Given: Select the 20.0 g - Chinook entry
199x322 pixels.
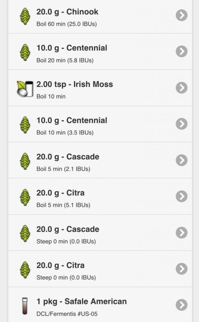Looking at the screenshot, I should click(100, 16).
